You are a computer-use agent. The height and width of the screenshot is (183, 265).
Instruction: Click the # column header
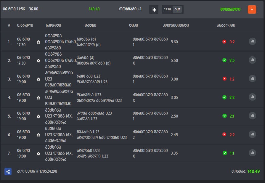tap(9, 25)
